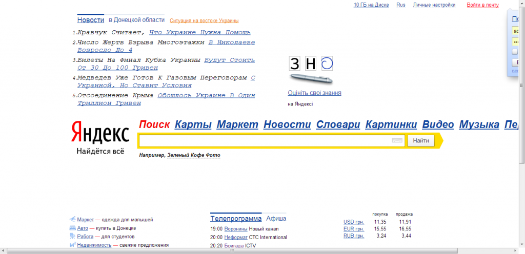Click example query Зеленый Кофе Фото

coord(194,155)
